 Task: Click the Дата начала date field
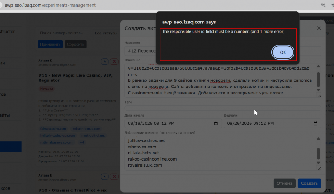tap(173, 123)
